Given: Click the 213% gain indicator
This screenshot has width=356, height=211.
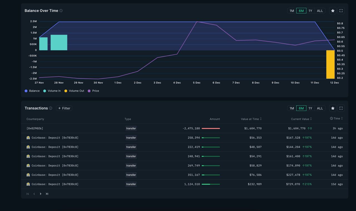Looking at the screenshot, I should (x=307, y=184).
